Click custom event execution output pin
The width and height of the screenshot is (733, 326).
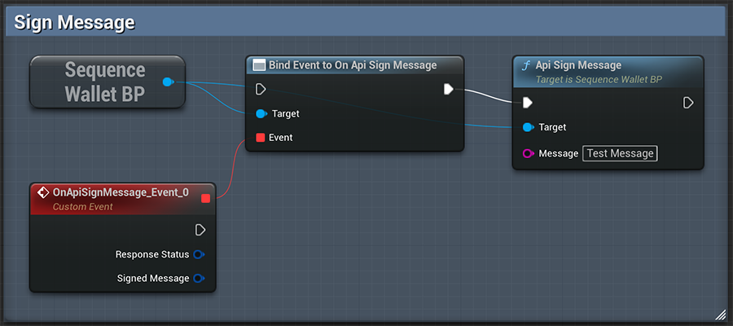coord(200,230)
